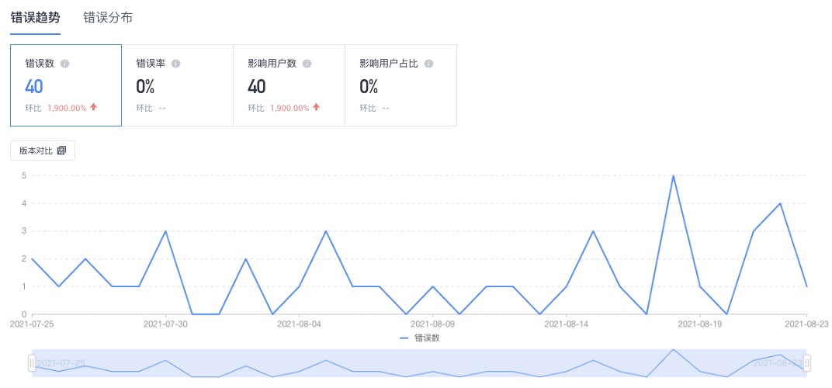Image resolution: width=832 pixels, height=388 pixels.
Task: Select the 错误趋势 tab
Action: click(x=35, y=18)
